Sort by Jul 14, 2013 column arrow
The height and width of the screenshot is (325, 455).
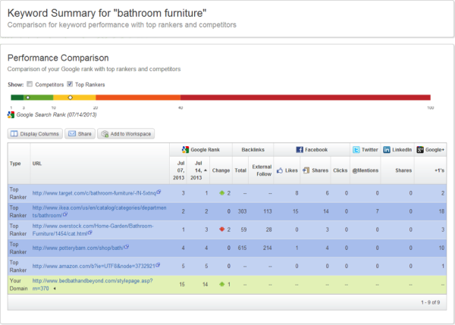206,170
